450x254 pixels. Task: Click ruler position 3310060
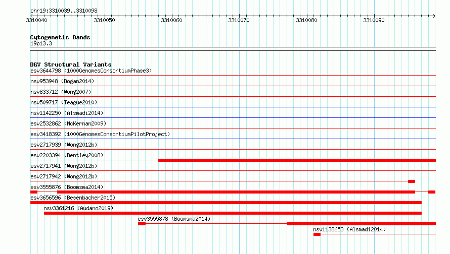[171, 20]
